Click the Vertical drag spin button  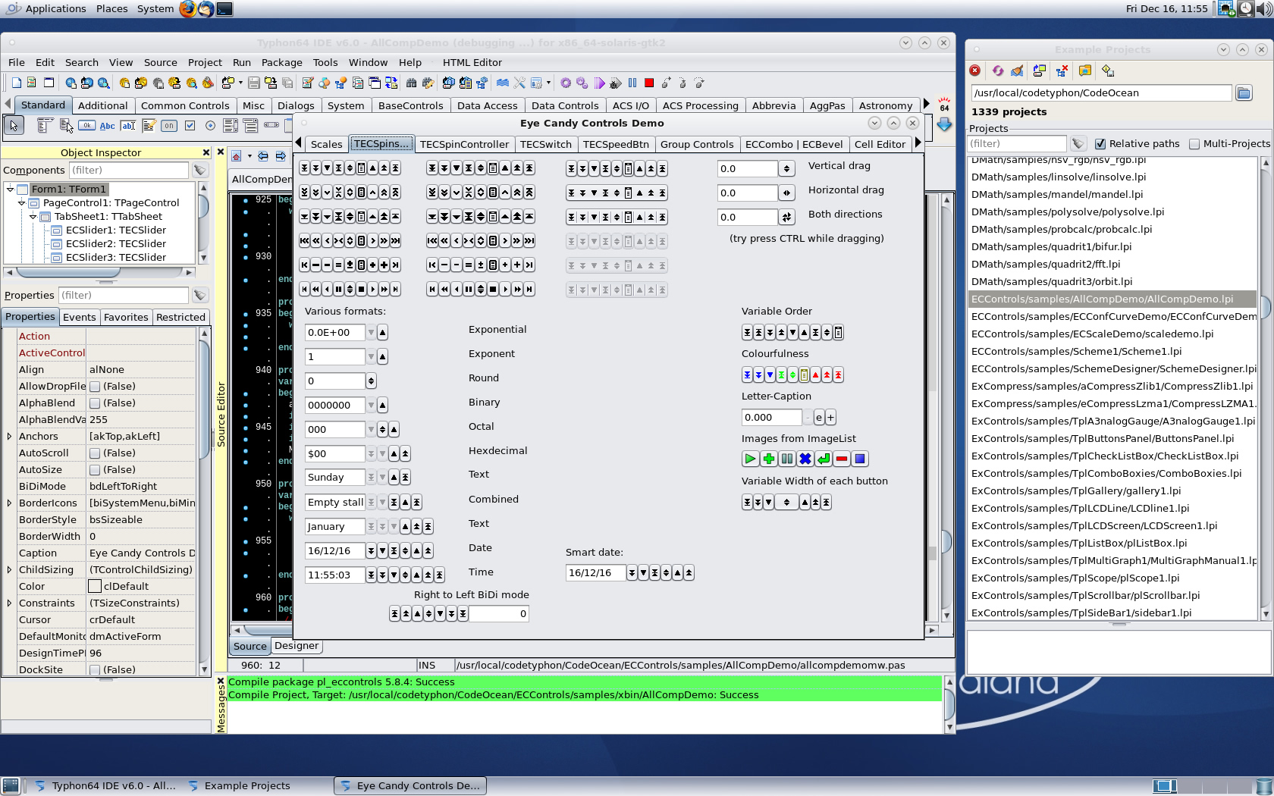coord(787,169)
